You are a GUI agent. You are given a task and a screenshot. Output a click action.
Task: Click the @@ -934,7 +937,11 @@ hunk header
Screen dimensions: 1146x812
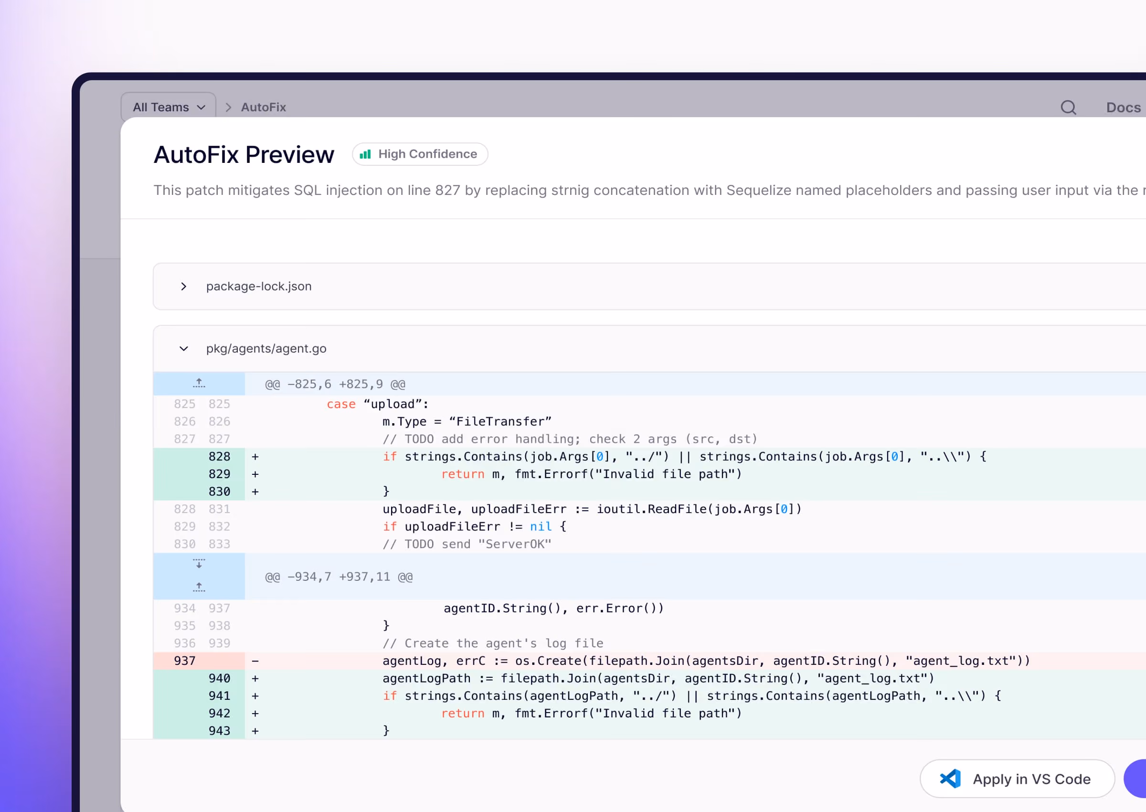pyautogui.click(x=339, y=577)
